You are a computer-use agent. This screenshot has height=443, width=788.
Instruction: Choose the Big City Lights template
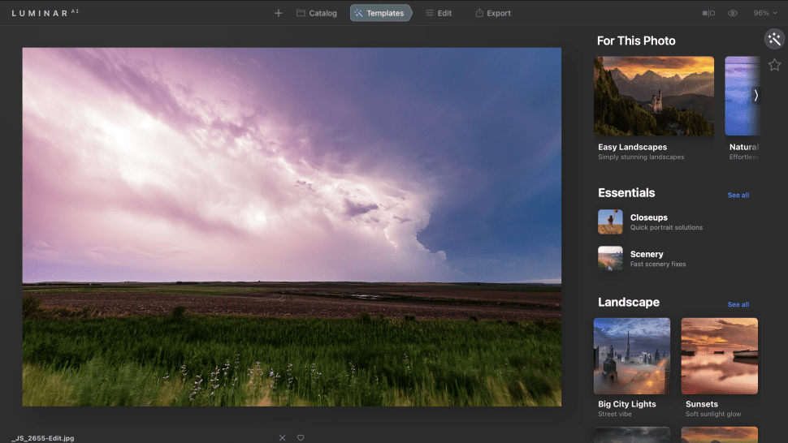point(631,355)
